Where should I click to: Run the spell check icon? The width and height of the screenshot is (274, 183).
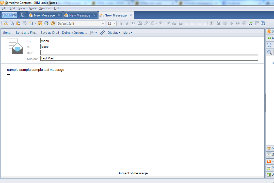(250, 23)
